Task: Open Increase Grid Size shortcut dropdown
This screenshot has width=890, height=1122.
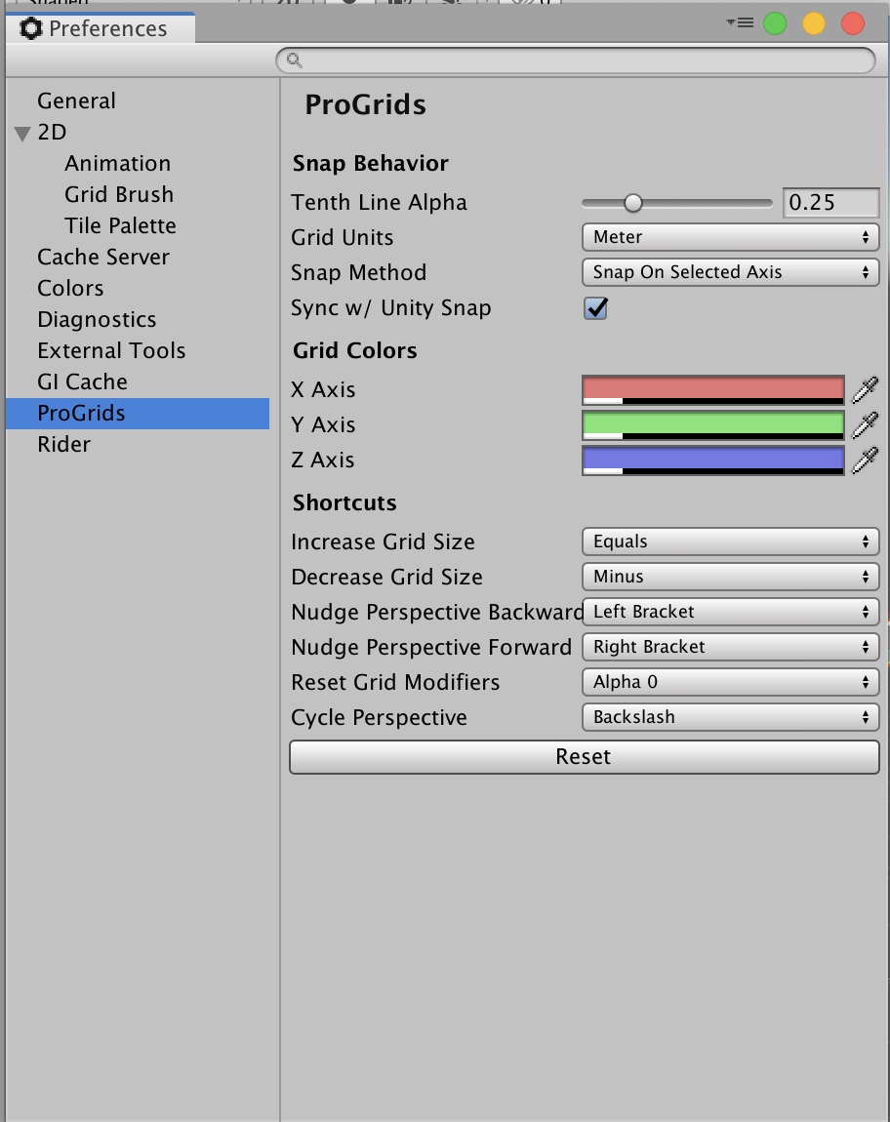Action: pos(730,541)
